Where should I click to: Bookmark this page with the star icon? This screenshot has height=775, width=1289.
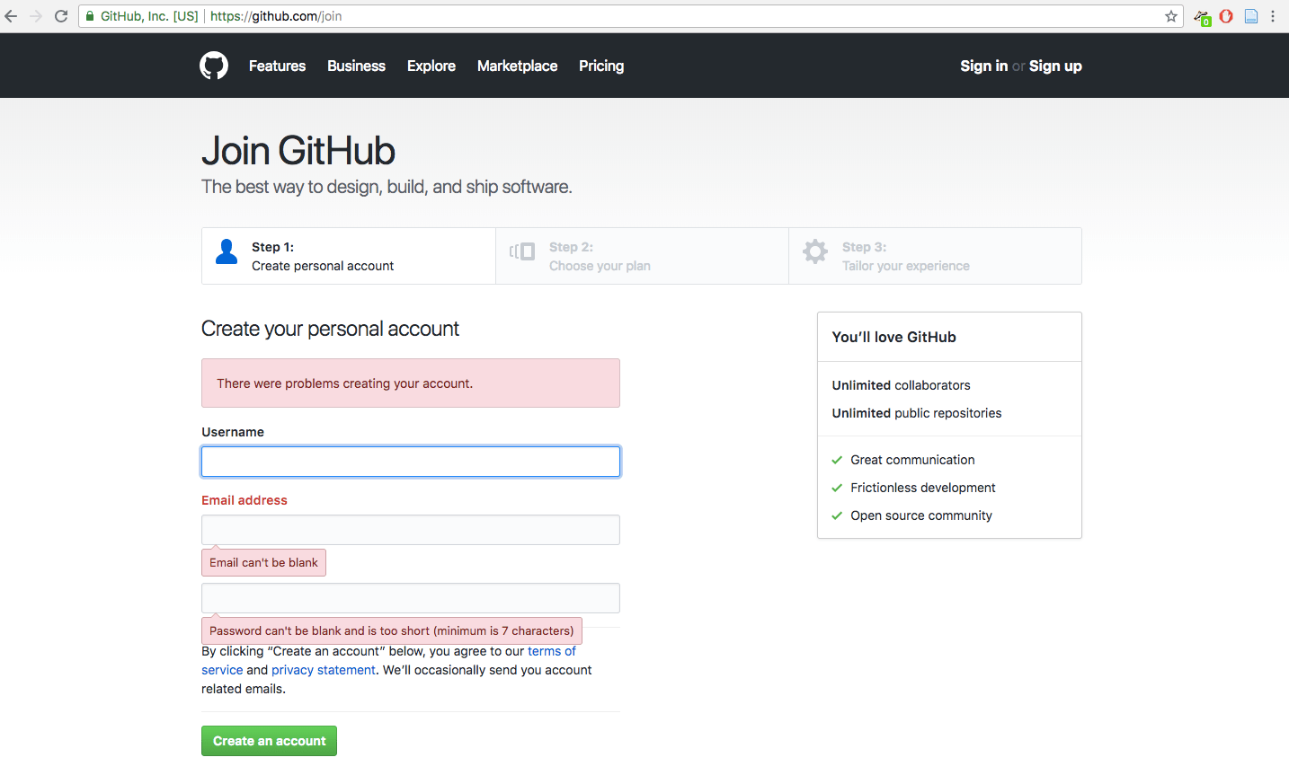coord(1171,16)
